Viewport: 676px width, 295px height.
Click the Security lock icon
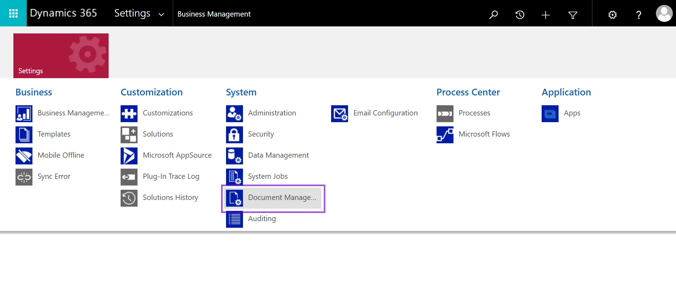235,135
